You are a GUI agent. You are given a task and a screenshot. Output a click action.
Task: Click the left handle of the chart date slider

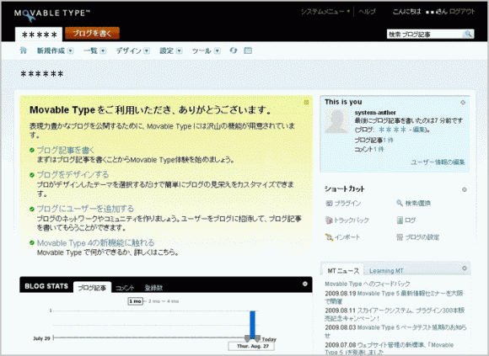click(247, 338)
